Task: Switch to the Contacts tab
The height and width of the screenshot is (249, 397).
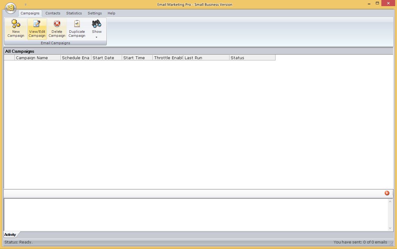Action: click(52, 13)
